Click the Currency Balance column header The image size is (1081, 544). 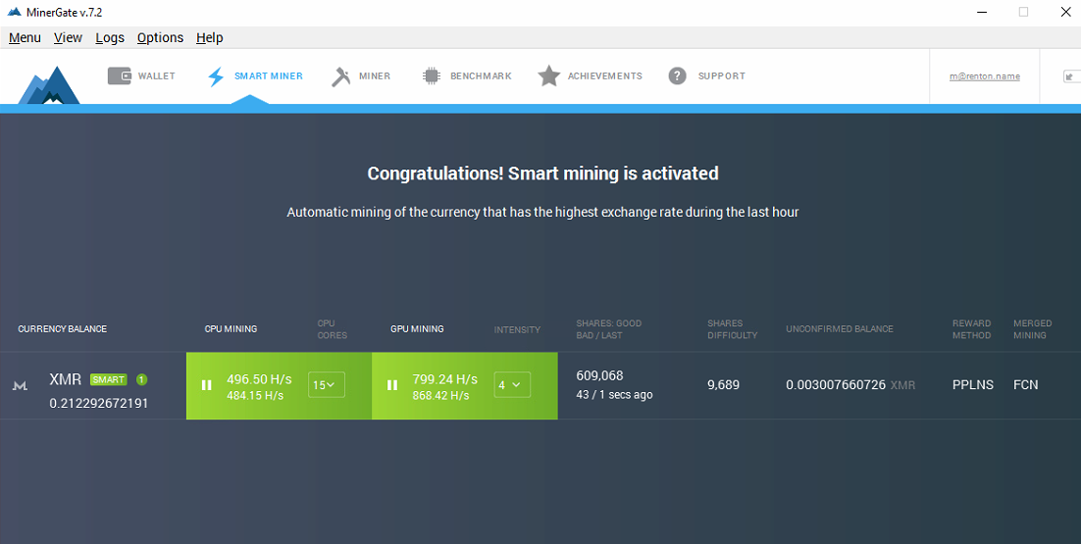pos(62,329)
